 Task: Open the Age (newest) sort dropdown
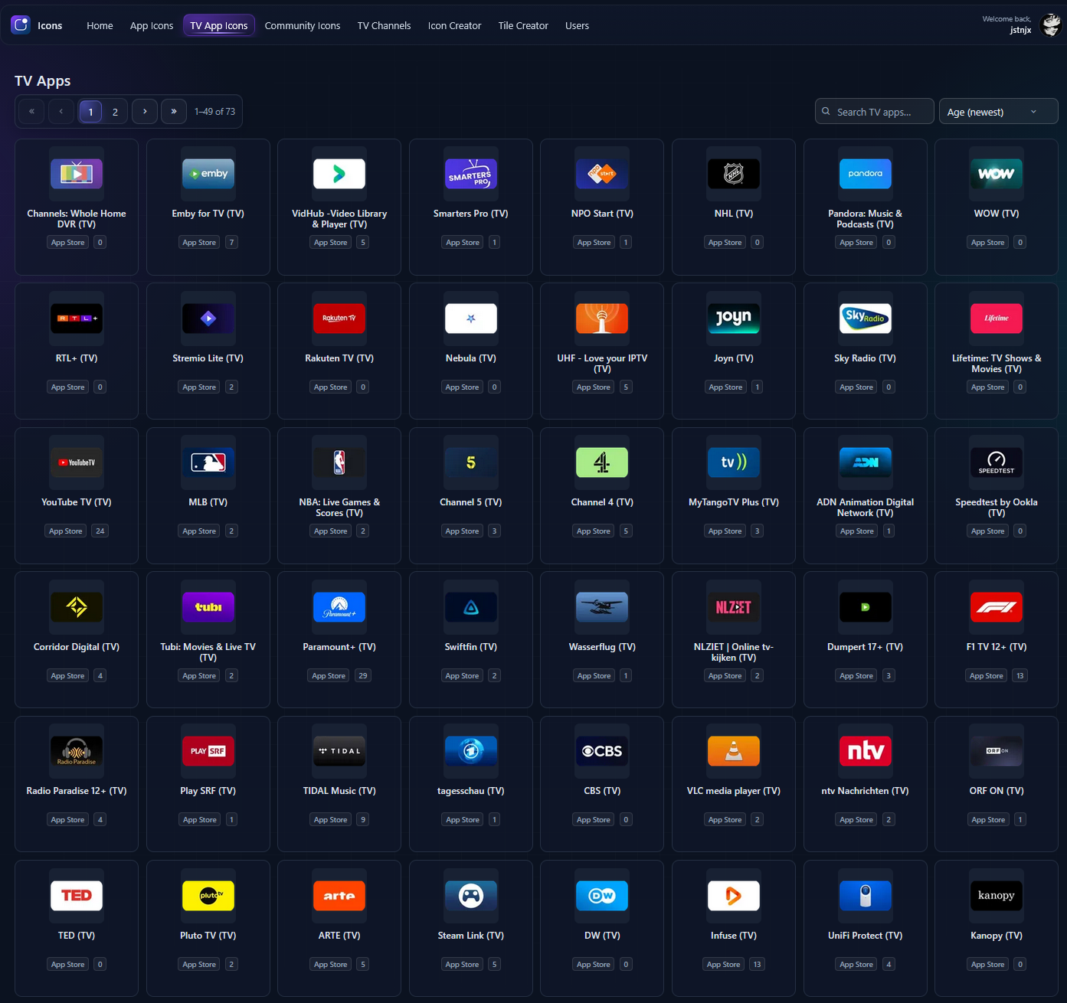pyautogui.click(x=998, y=111)
